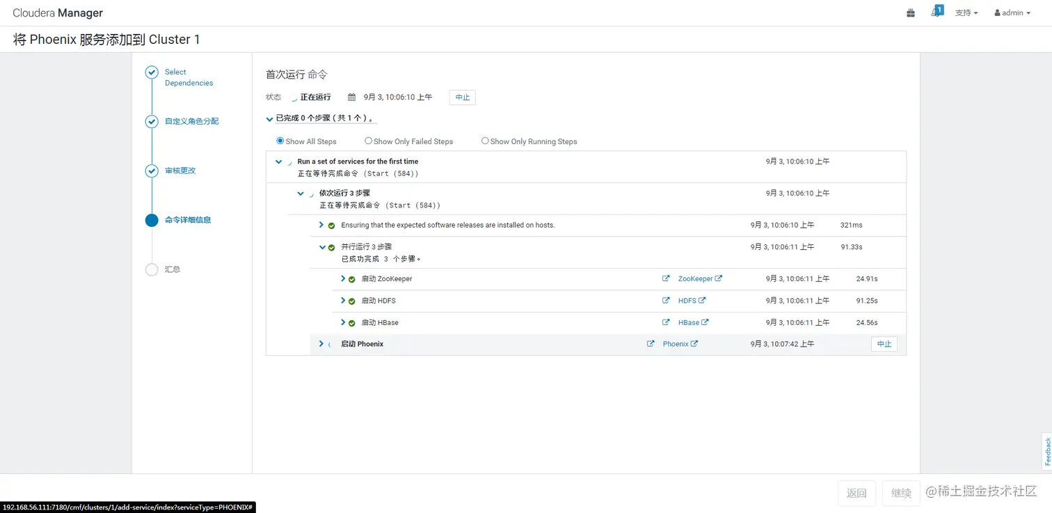Expand the 启动 HBase step

343,322
